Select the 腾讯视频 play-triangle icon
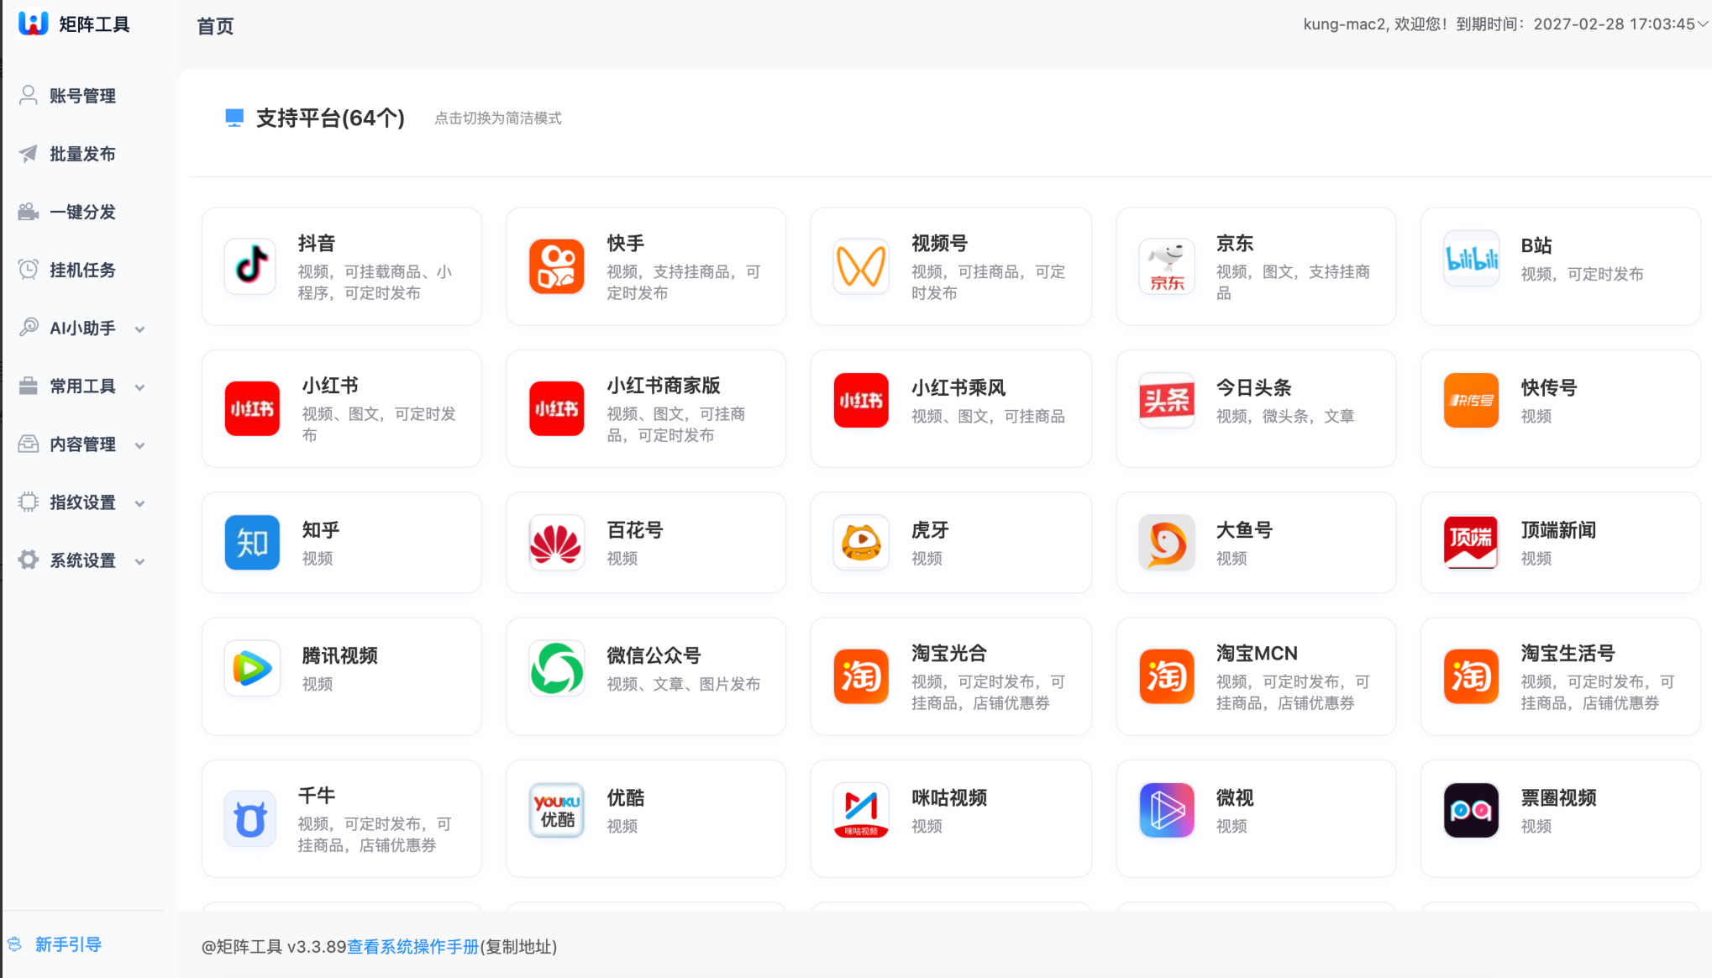1712x978 pixels. pyautogui.click(x=252, y=669)
